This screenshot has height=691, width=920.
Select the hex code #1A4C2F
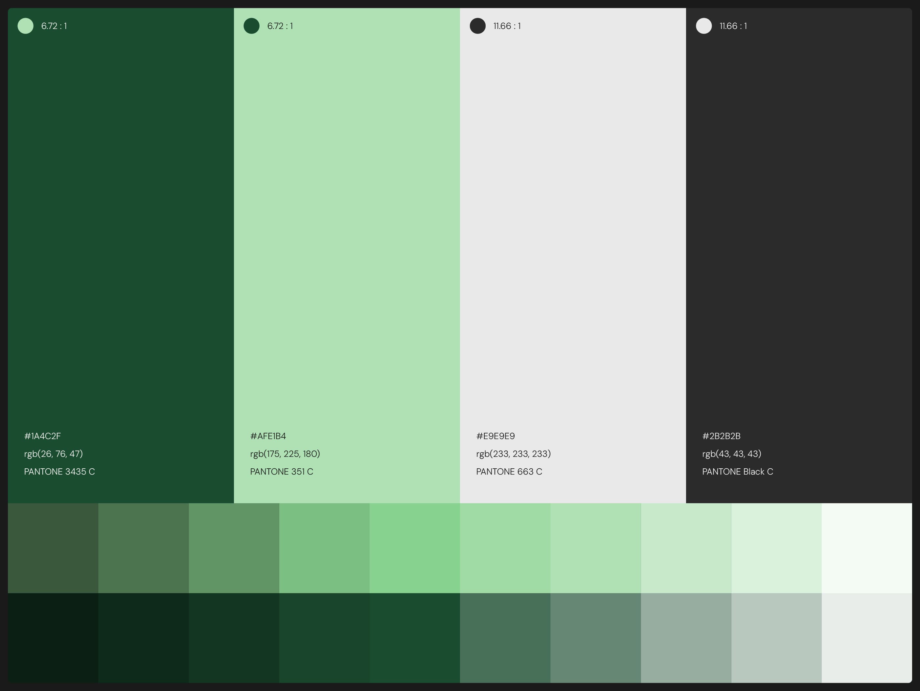click(x=42, y=436)
